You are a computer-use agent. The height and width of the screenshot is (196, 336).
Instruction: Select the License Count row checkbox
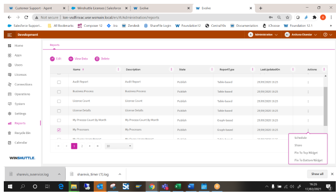(x=59, y=101)
